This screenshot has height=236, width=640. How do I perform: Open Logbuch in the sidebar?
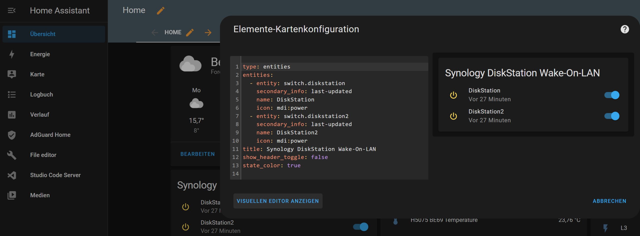click(41, 94)
